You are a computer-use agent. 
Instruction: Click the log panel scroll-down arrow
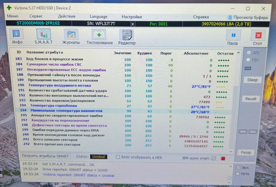229,182
